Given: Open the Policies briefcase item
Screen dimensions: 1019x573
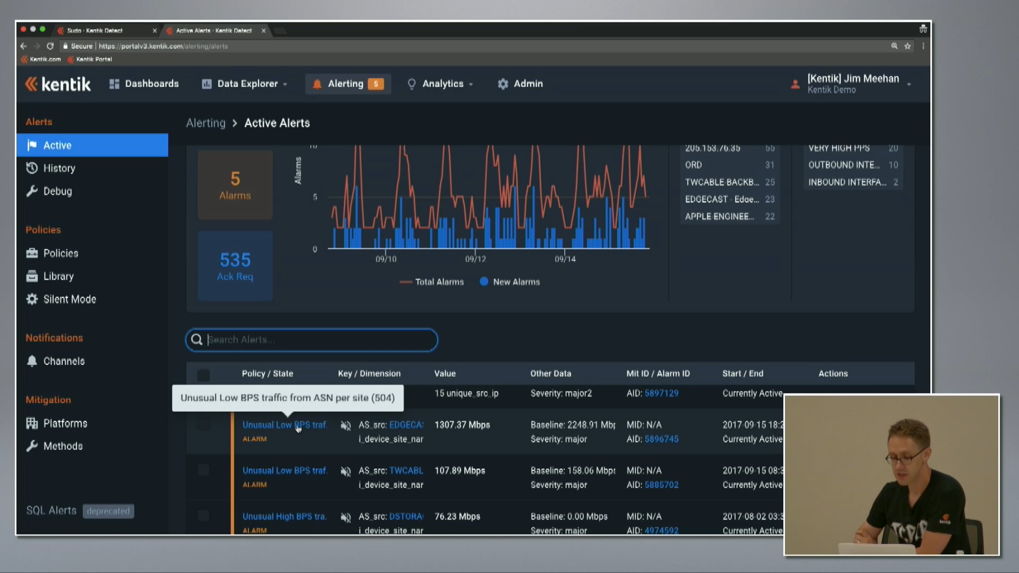Looking at the screenshot, I should tap(60, 253).
